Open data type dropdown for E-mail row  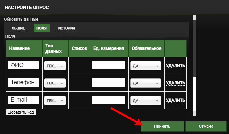(55, 100)
